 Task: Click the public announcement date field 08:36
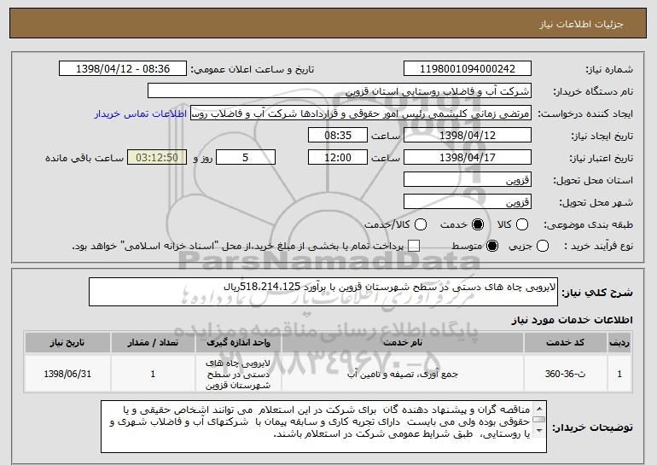tap(123, 69)
